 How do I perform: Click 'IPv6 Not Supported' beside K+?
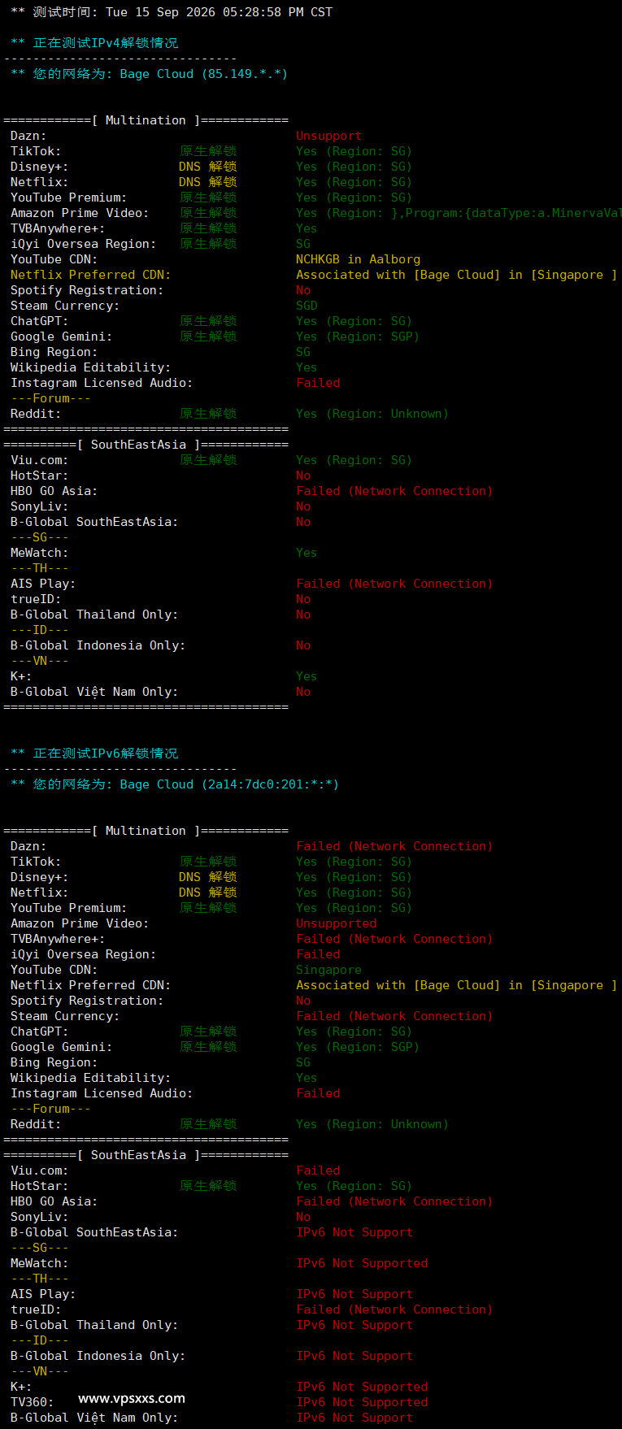coord(362,1387)
